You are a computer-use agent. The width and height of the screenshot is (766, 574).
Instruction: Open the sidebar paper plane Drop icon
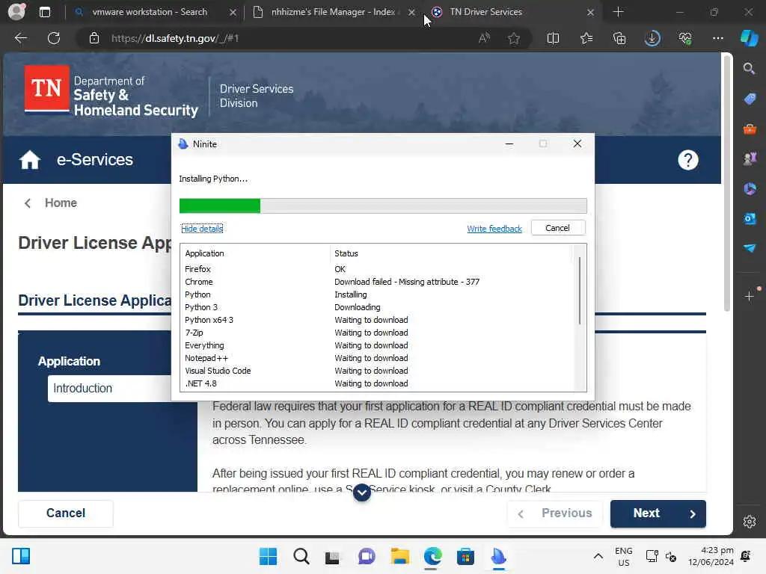coord(750,248)
